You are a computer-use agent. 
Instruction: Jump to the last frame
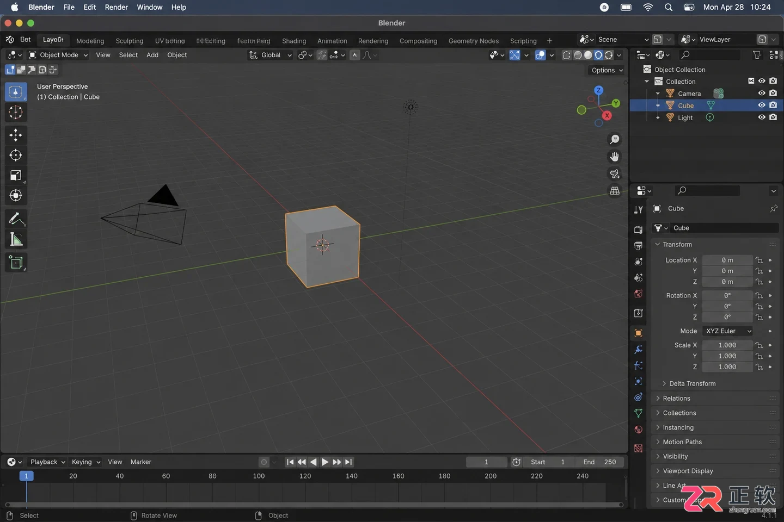348,462
